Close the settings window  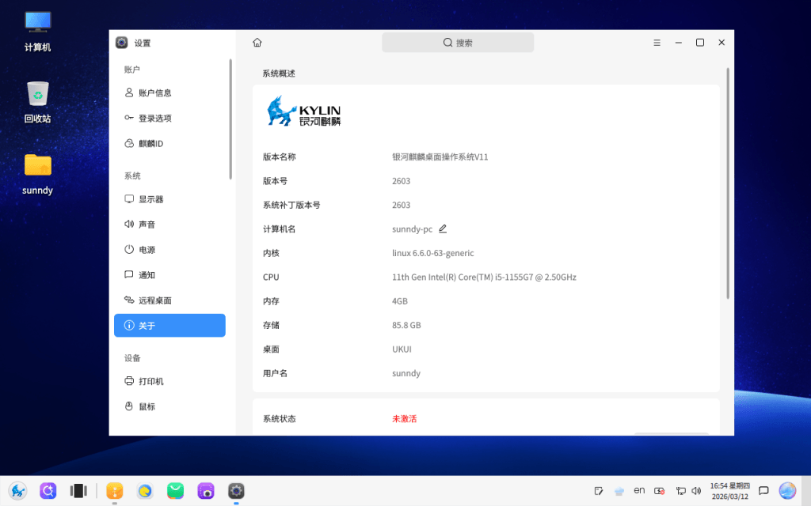pyautogui.click(x=722, y=43)
